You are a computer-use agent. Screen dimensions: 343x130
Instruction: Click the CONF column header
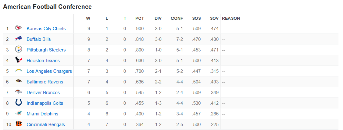point(177,19)
